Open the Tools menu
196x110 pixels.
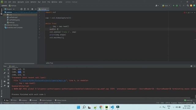click(44, 2)
